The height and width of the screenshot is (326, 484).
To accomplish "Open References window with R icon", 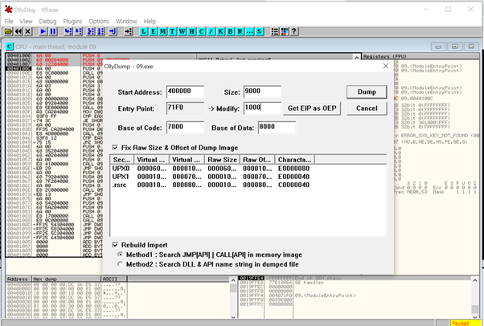I will coord(240,31).
